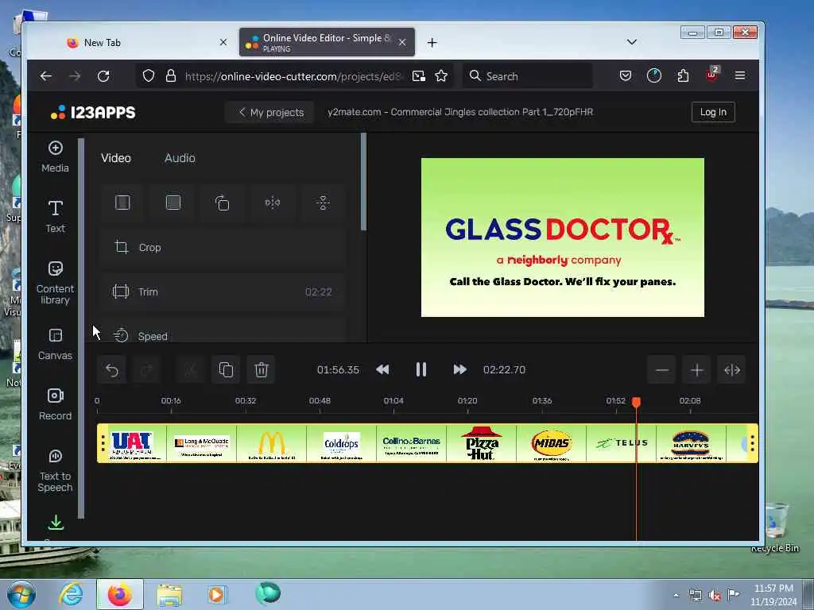Open the Trim option
814x610 pixels.
tap(223, 291)
